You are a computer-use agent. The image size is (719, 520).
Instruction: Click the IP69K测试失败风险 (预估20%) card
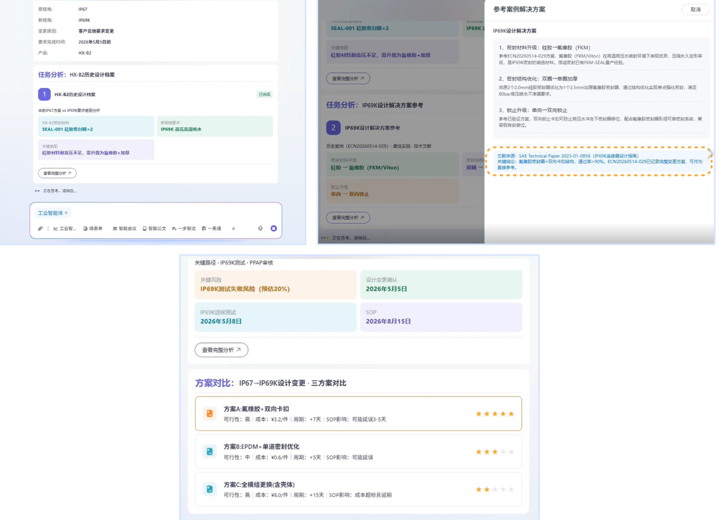(x=276, y=285)
